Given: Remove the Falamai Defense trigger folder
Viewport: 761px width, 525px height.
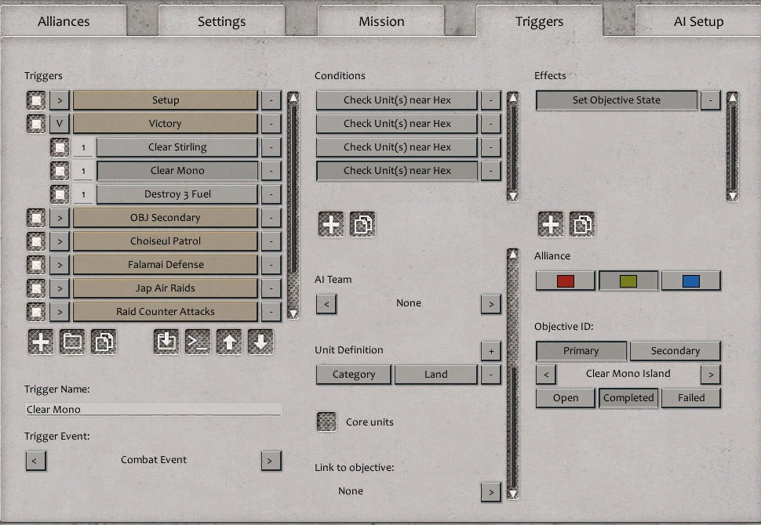Looking at the screenshot, I should [271, 265].
